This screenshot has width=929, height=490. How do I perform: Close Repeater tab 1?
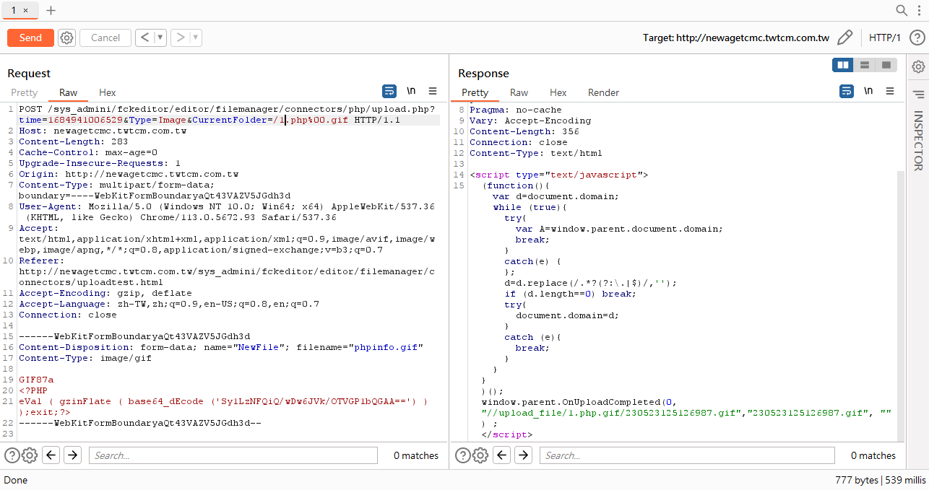click(x=26, y=10)
